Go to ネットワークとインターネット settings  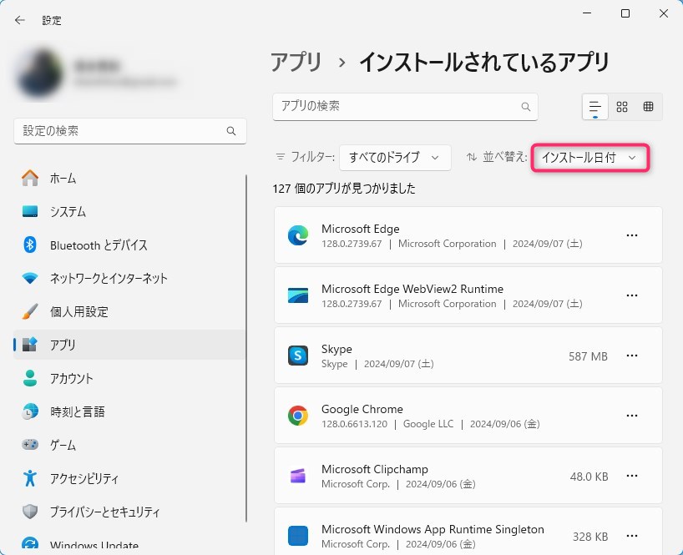(x=109, y=278)
